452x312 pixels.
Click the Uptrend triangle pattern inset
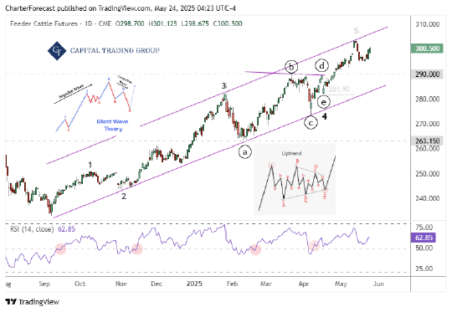(295, 179)
